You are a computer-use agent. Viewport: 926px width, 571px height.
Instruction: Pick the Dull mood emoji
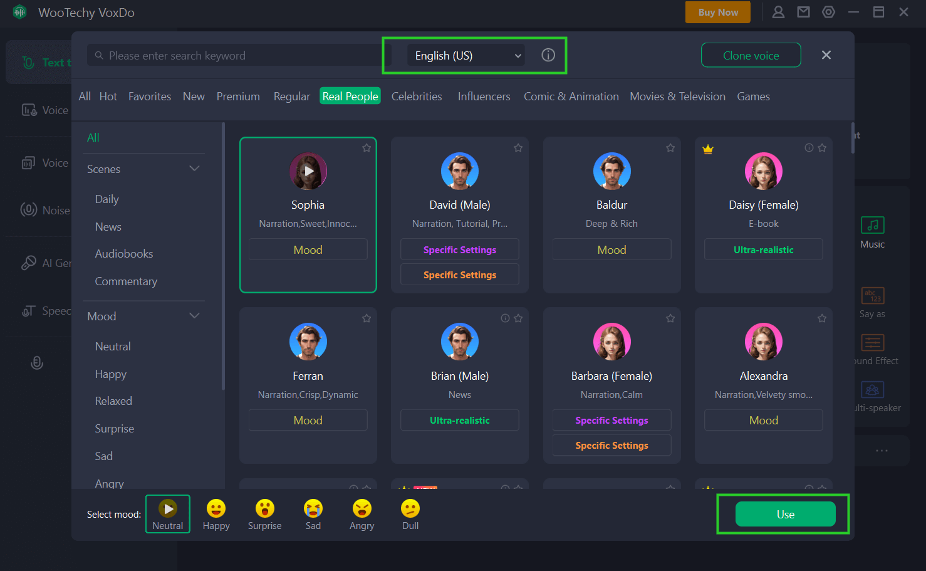click(x=410, y=508)
